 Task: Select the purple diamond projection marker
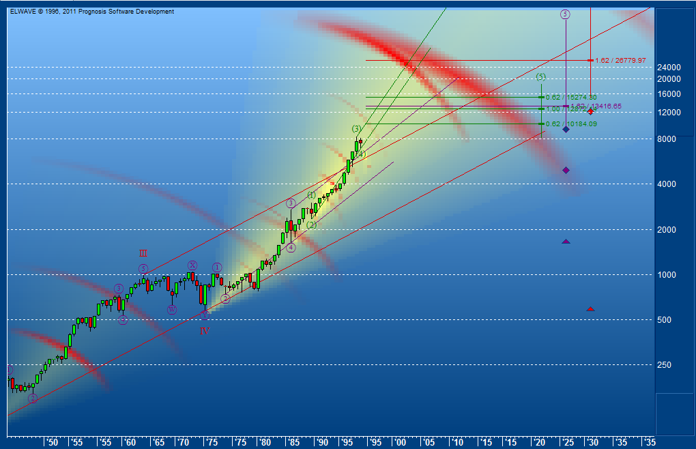566,170
